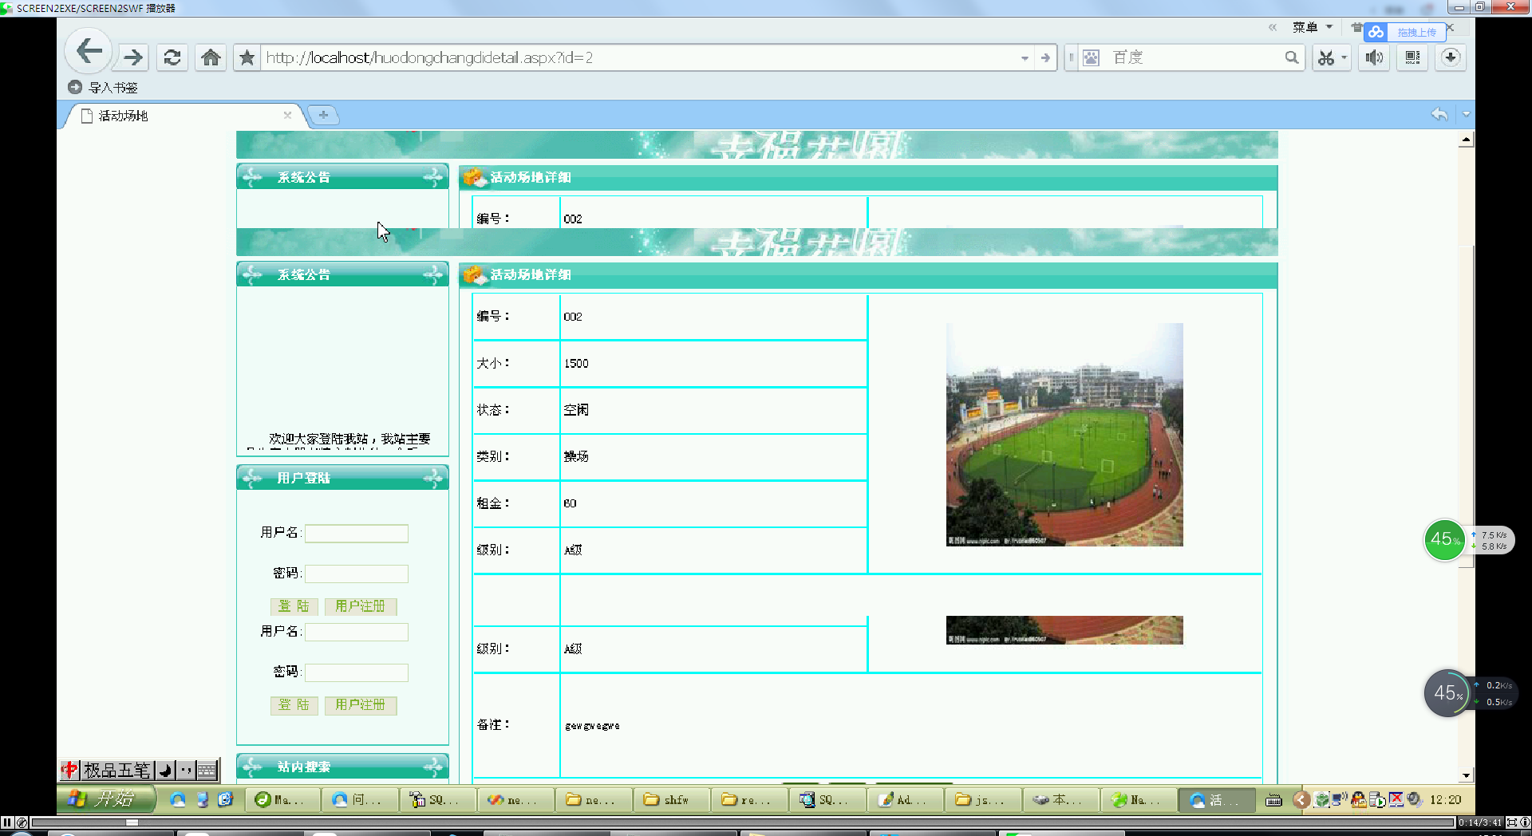Toggle the Wubi half-moon width icon

tap(165, 770)
